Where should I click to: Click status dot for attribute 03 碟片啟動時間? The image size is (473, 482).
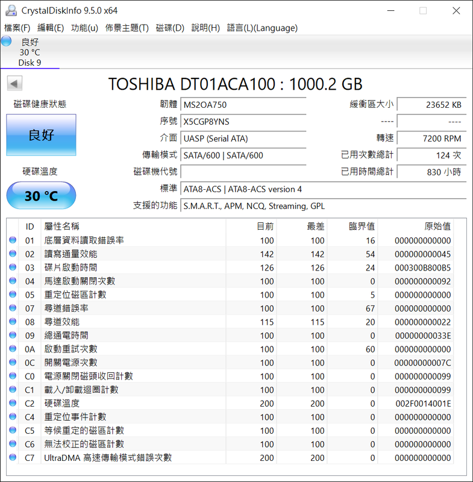click(13, 267)
